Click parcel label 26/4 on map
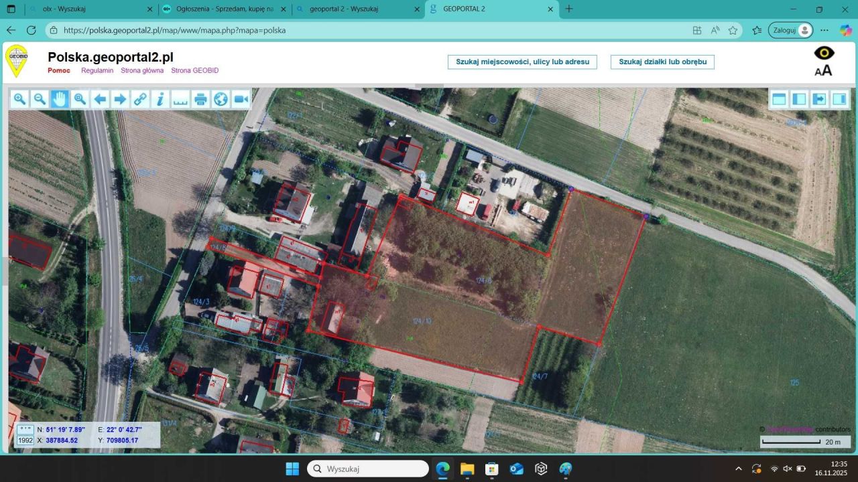The height and width of the screenshot is (482, 858). tap(135, 279)
